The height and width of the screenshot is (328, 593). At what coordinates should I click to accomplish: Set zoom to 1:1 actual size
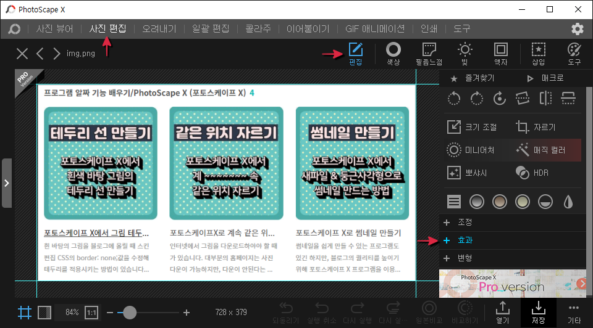tap(91, 313)
